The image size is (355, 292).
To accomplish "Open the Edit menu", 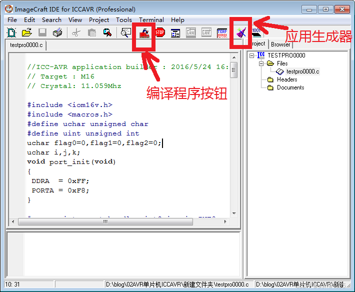I will 29,20.
